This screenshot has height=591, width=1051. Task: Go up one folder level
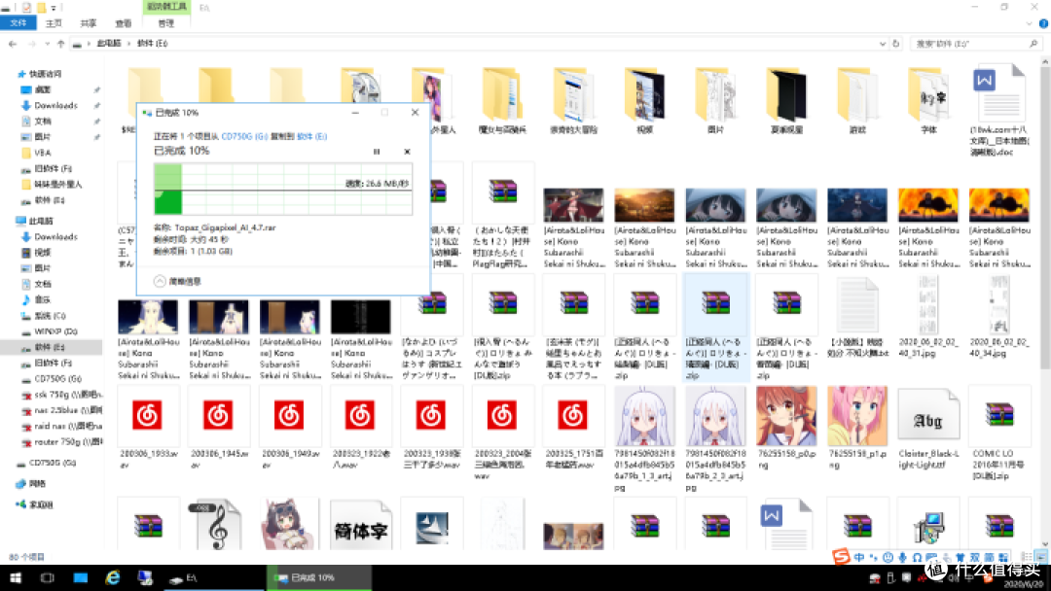[x=61, y=44]
